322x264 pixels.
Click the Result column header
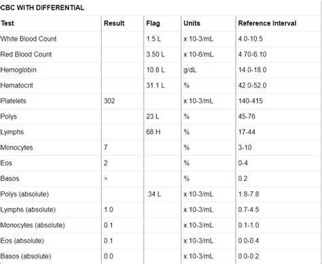coord(114,23)
